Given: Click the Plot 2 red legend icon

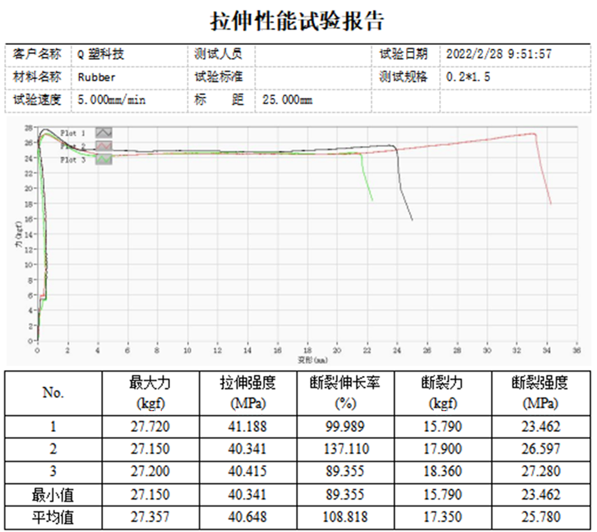Looking at the screenshot, I should click(x=103, y=146).
